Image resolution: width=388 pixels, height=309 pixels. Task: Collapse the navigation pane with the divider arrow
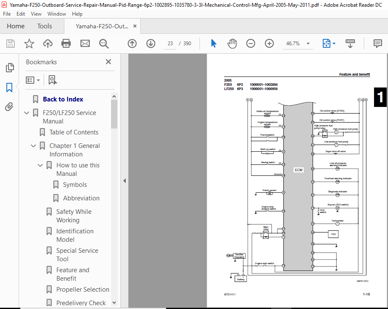[125, 181]
